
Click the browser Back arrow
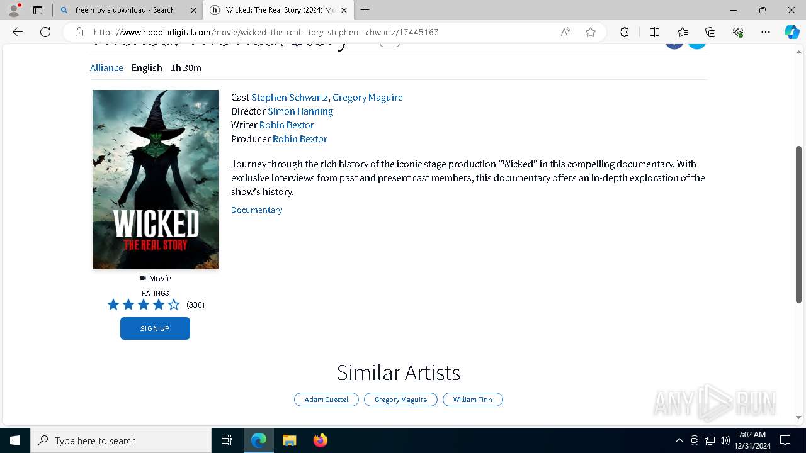tap(18, 32)
